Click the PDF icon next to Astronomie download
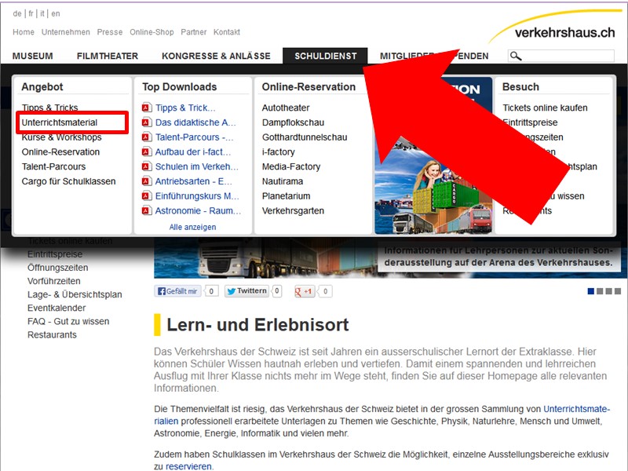Viewport: 628px width, 471px height. pos(146,211)
